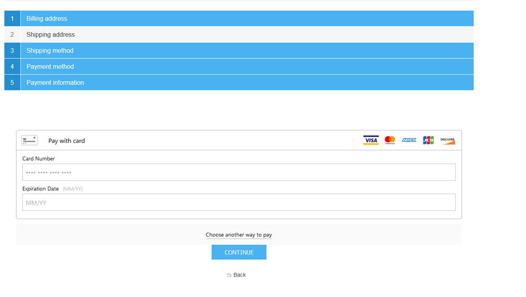
Task: Open the Shipping address step
Action: point(239,35)
